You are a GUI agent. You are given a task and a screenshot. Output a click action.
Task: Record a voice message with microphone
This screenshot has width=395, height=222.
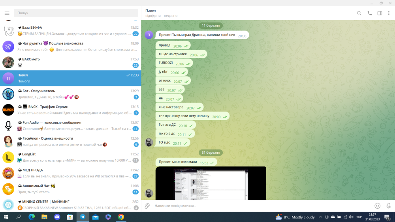pyautogui.click(x=389, y=206)
